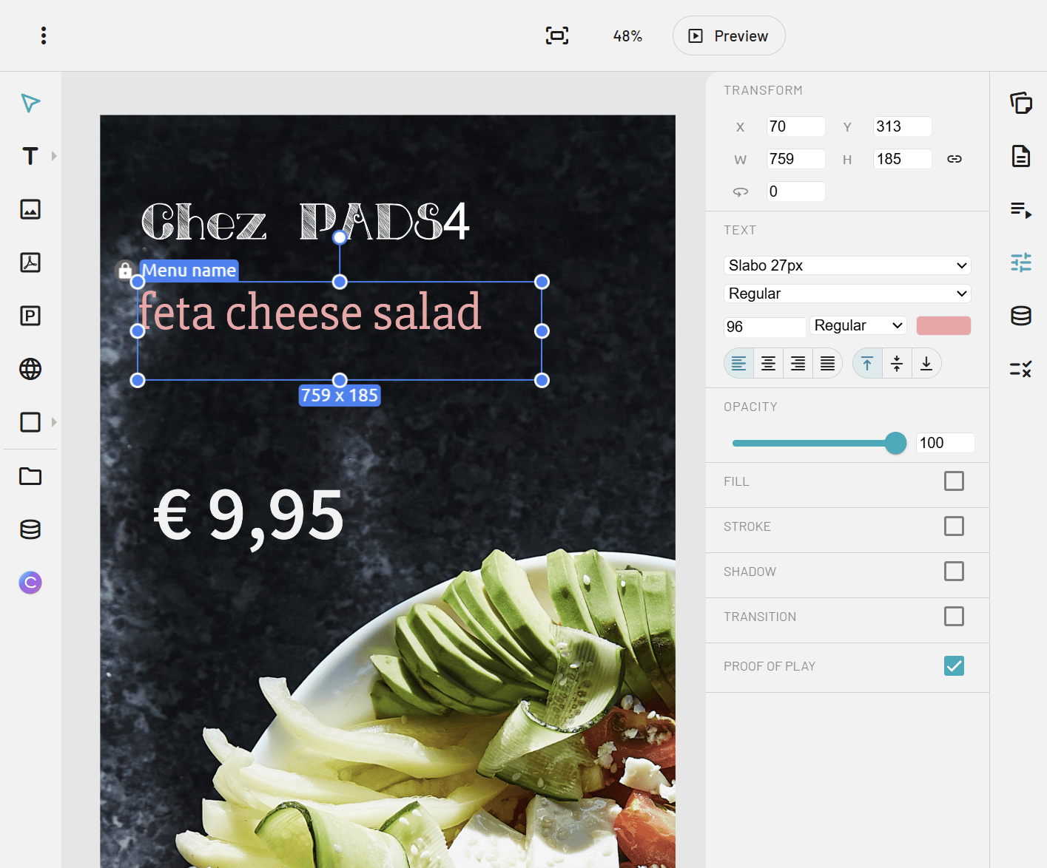This screenshot has height=868, width=1047.
Task: Click the purple Canva icon
Action: point(30,583)
